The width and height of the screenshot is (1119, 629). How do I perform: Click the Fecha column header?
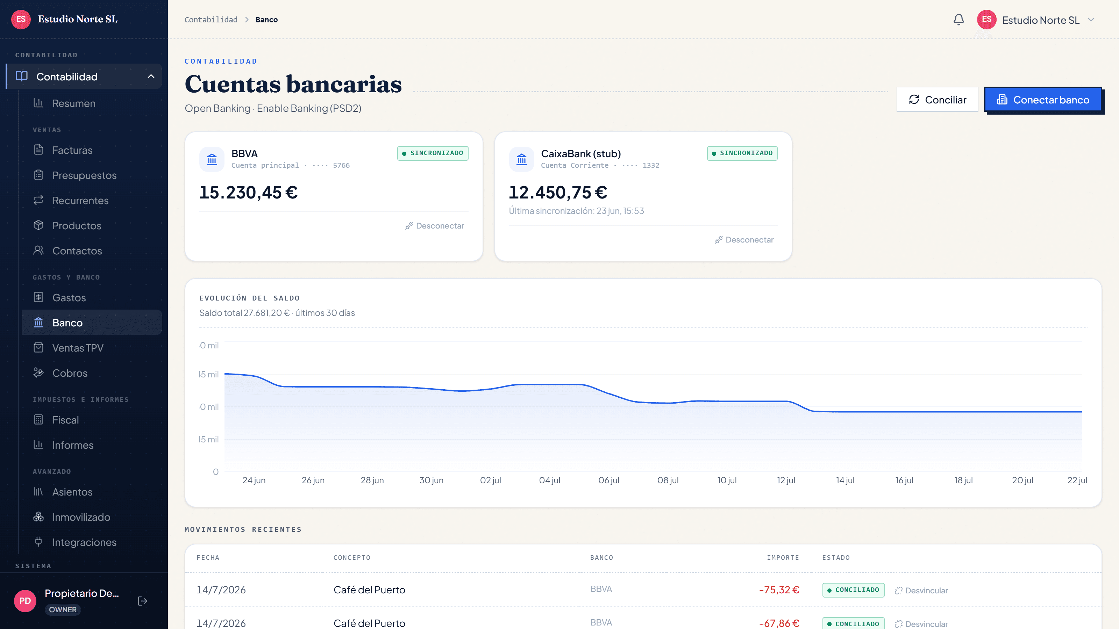pyautogui.click(x=208, y=557)
